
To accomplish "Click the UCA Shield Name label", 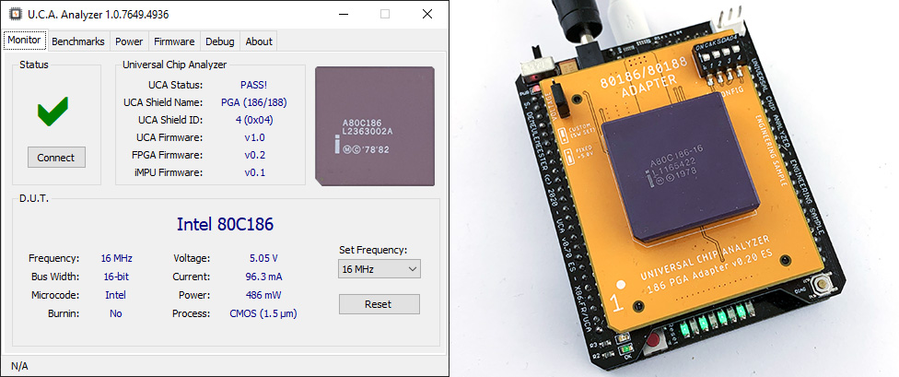I will pos(163,102).
